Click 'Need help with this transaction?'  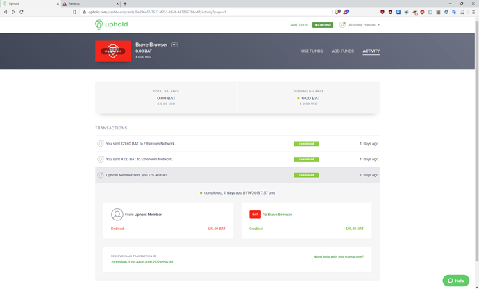coord(339,257)
